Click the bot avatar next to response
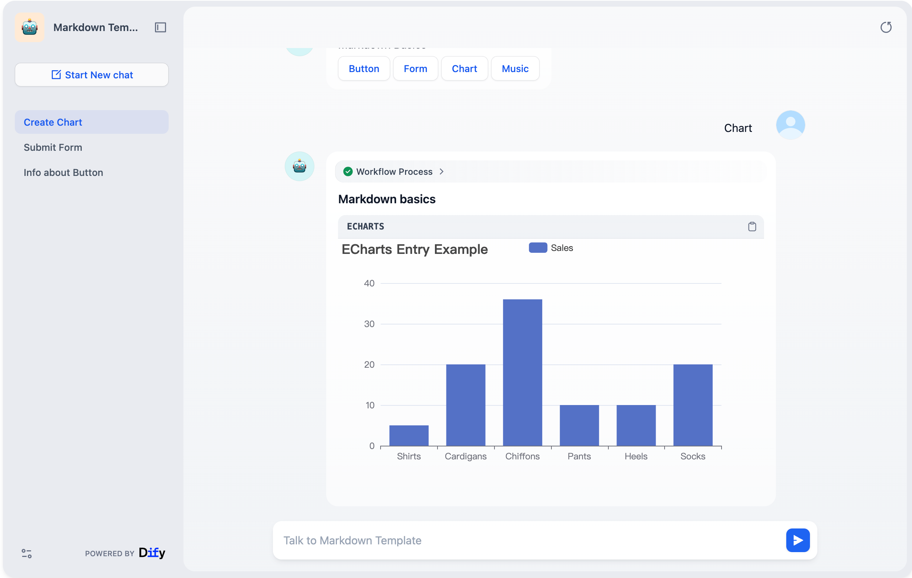This screenshot has width=912, height=578. pos(299,166)
